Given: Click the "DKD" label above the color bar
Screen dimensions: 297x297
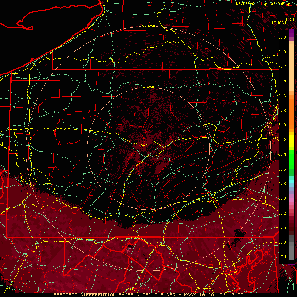Looking at the screenshot, I should [x=290, y=19].
